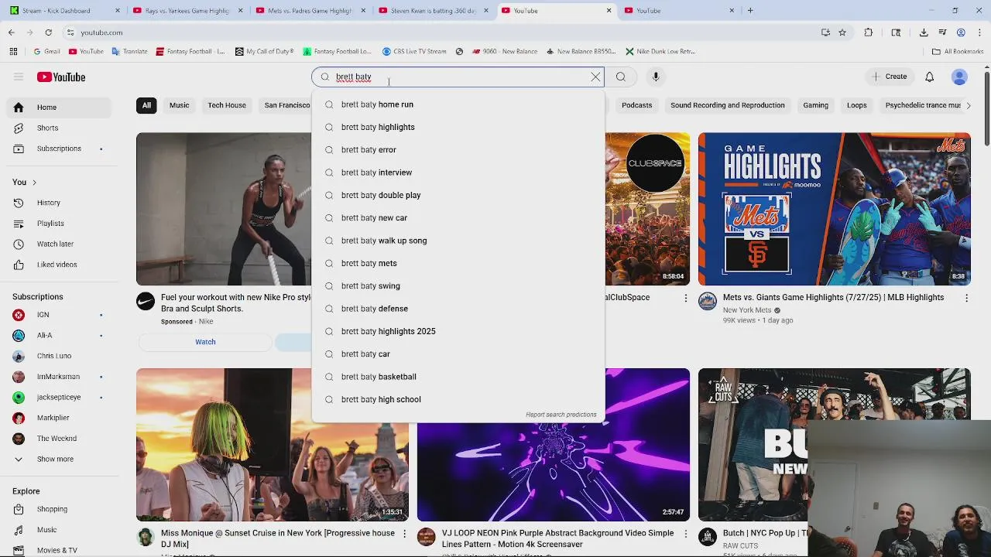Open the YouTube guide hamburger menu

point(19,77)
